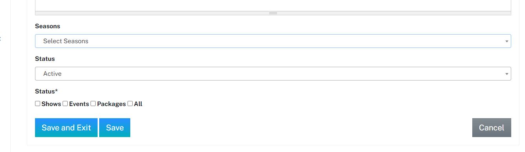Viewport: 525px width, 152px height.
Task: Click the Shows label text
Action: 51,104
